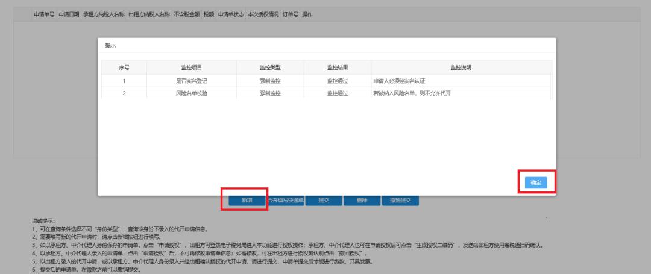Click the 新增 button
Screen dimensions: 651x274
tap(247, 200)
